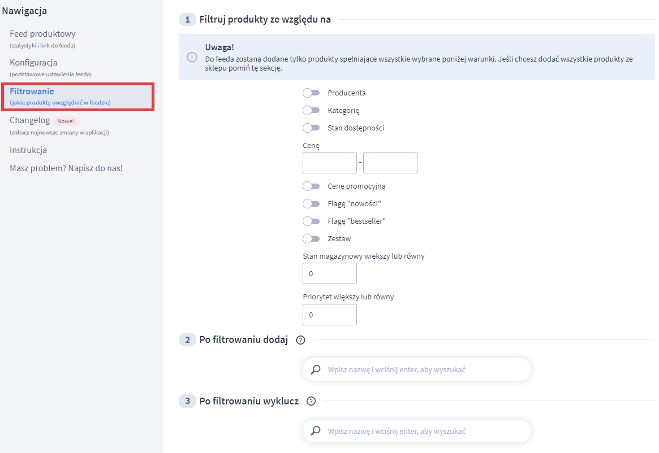Enable the Producenta filter toggle
Viewport: 659px width, 453px height.
pos(311,93)
